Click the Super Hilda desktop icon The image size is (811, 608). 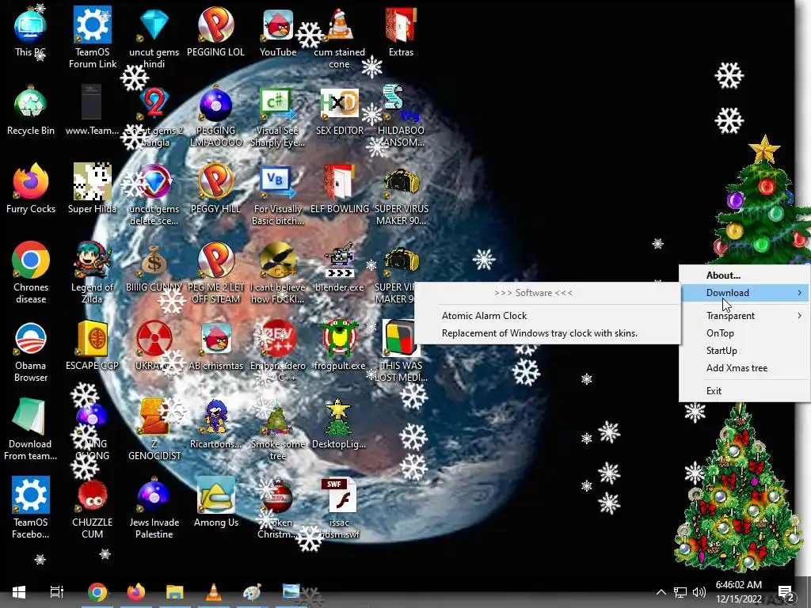pyautogui.click(x=92, y=188)
